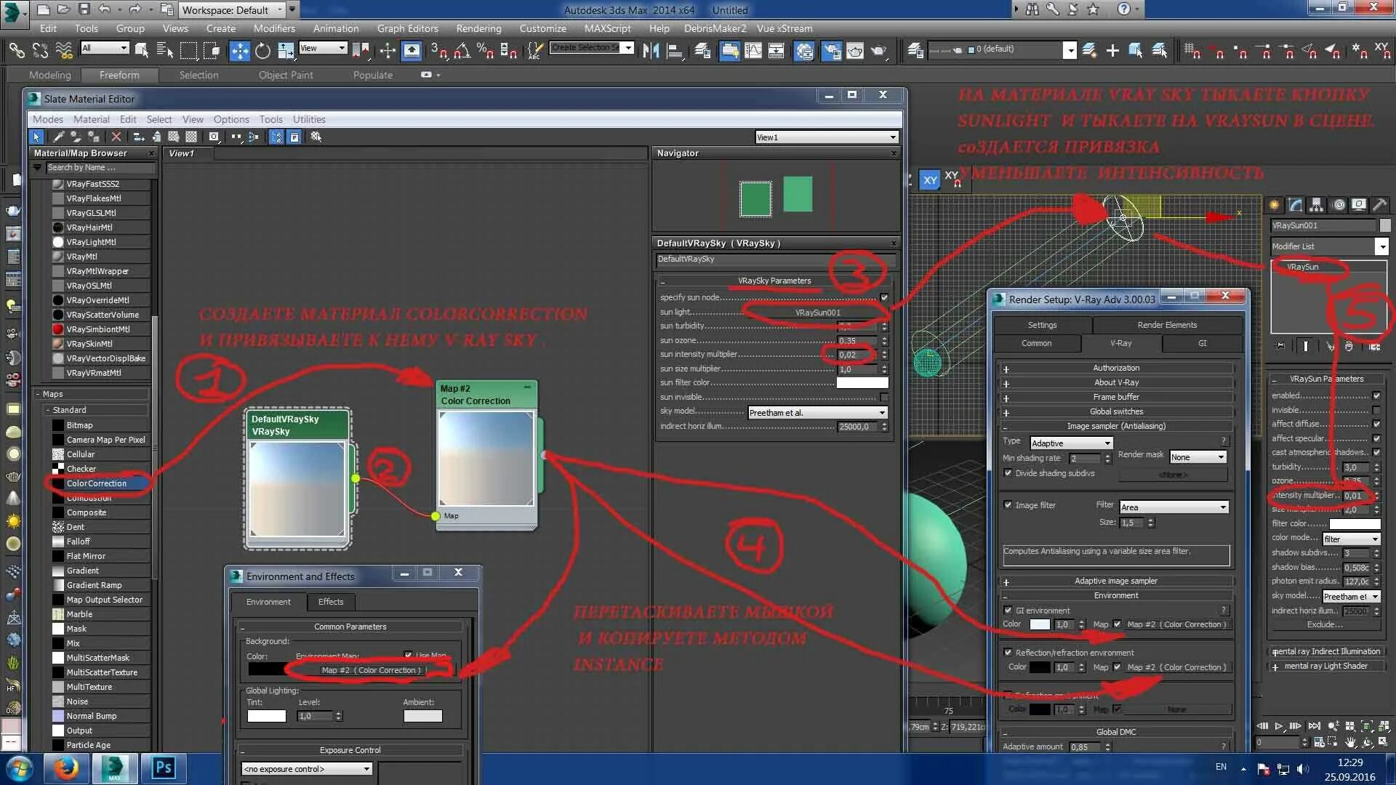Toggle Percent Snap in main toolbar

[485, 50]
